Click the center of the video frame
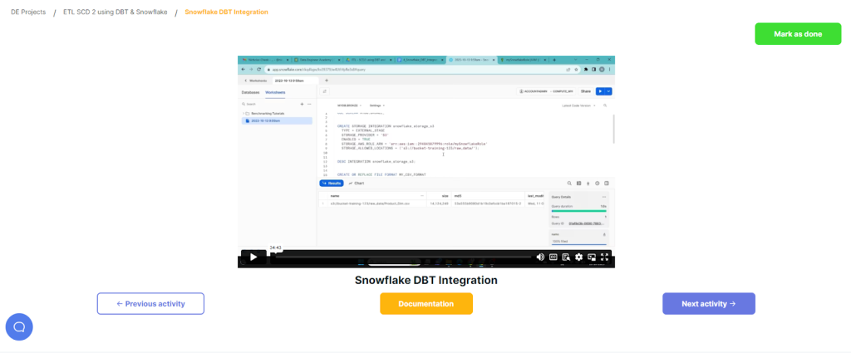The width and height of the screenshot is (851, 353). coord(425,158)
